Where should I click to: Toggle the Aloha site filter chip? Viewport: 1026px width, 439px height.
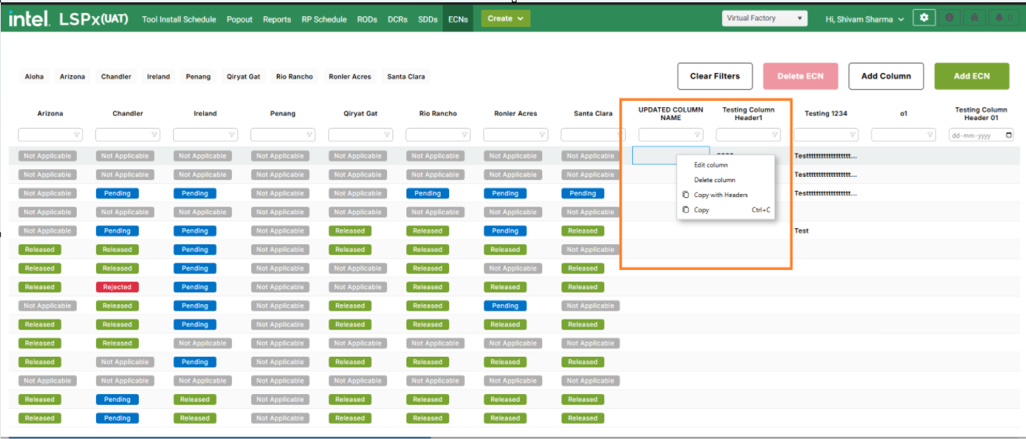[34, 77]
